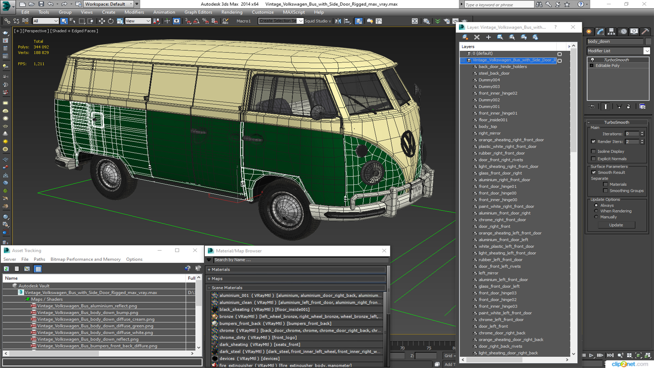Expand Maps group in Material Browser

[209, 279]
